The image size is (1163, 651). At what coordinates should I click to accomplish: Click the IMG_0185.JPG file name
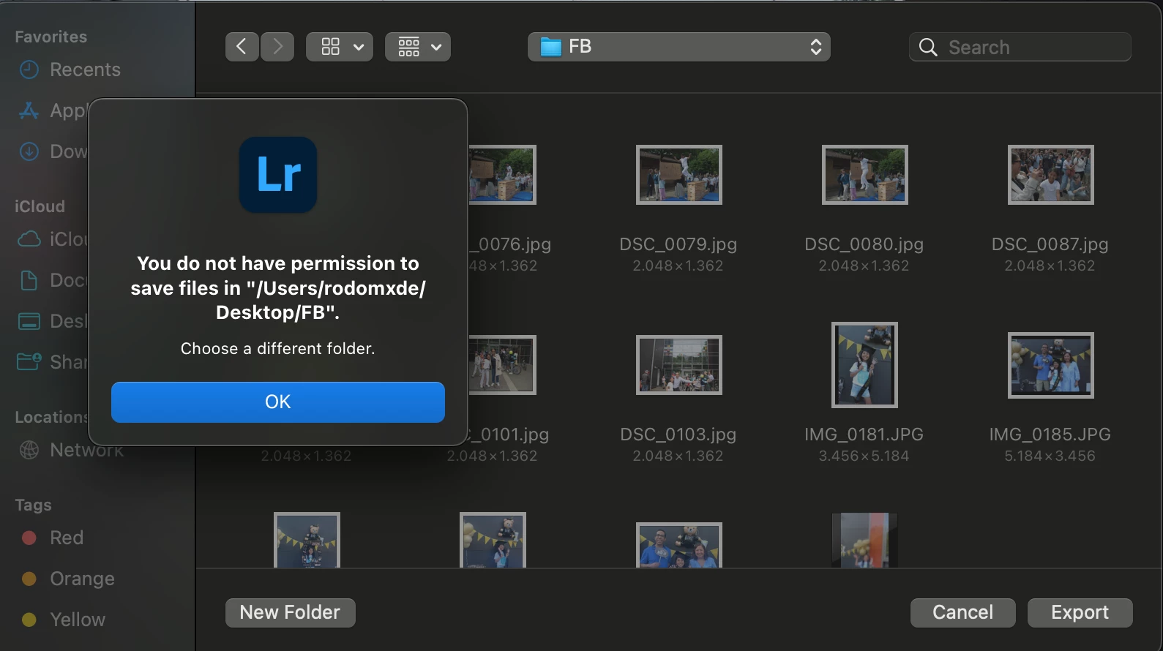pyautogui.click(x=1050, y=434)
